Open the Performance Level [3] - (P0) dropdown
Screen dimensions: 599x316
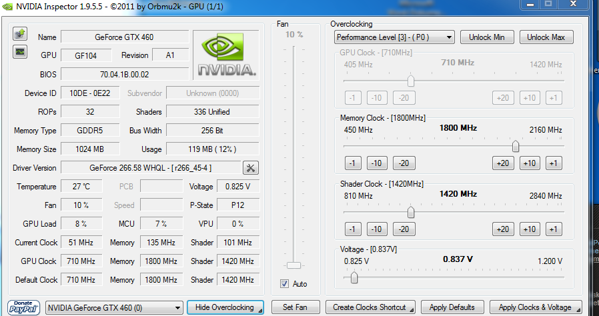[394, 37]
